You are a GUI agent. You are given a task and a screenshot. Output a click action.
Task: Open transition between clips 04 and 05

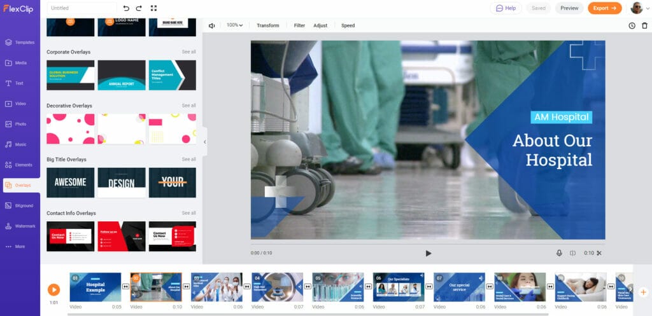click(x=308, y=287)
